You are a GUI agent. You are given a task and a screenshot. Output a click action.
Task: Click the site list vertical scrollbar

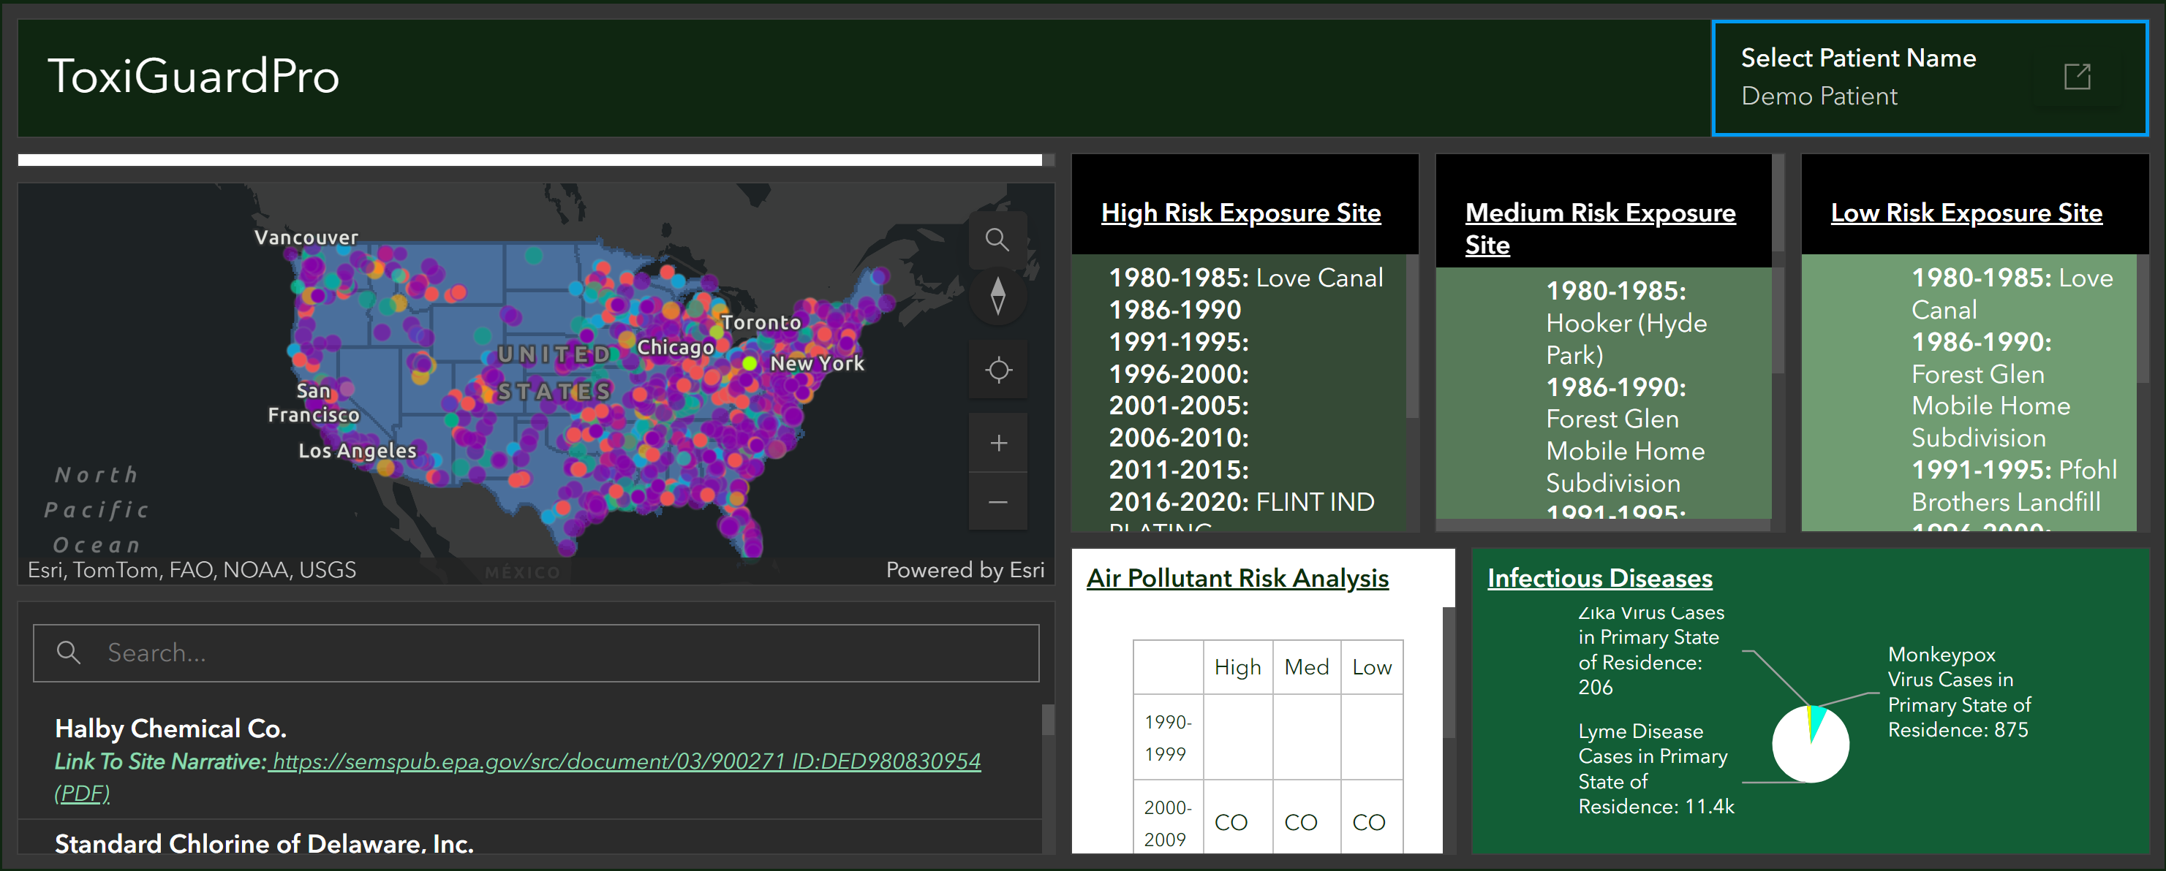click(x=1048, y=720)
